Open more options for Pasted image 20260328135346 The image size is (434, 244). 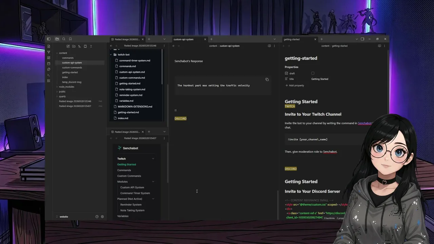164,46
